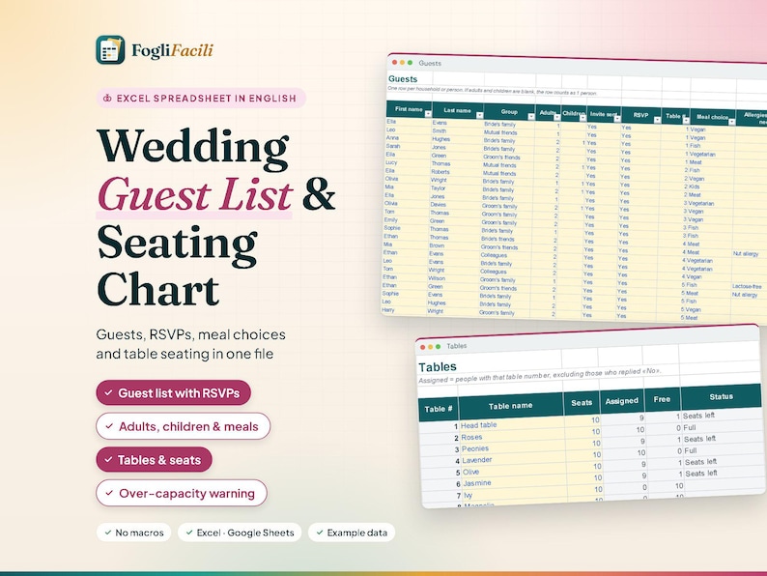
Task: Select the Roses table name cell
Action: [x=512, y=436]
